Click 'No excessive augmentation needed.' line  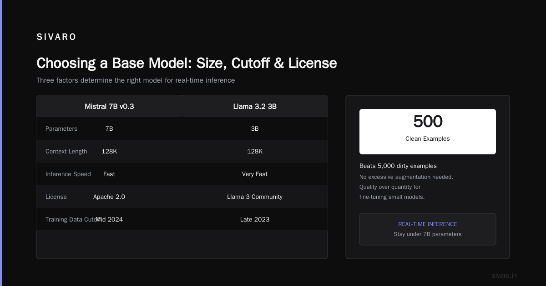click(x=406, y=177)
